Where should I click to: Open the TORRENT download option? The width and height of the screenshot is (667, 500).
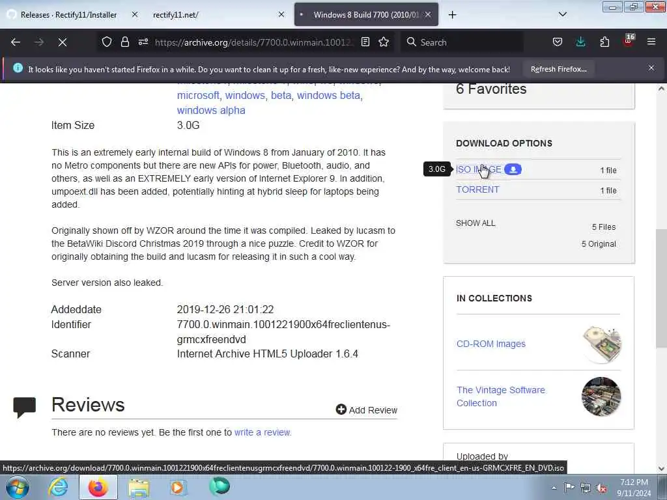[x=477, y=189]
